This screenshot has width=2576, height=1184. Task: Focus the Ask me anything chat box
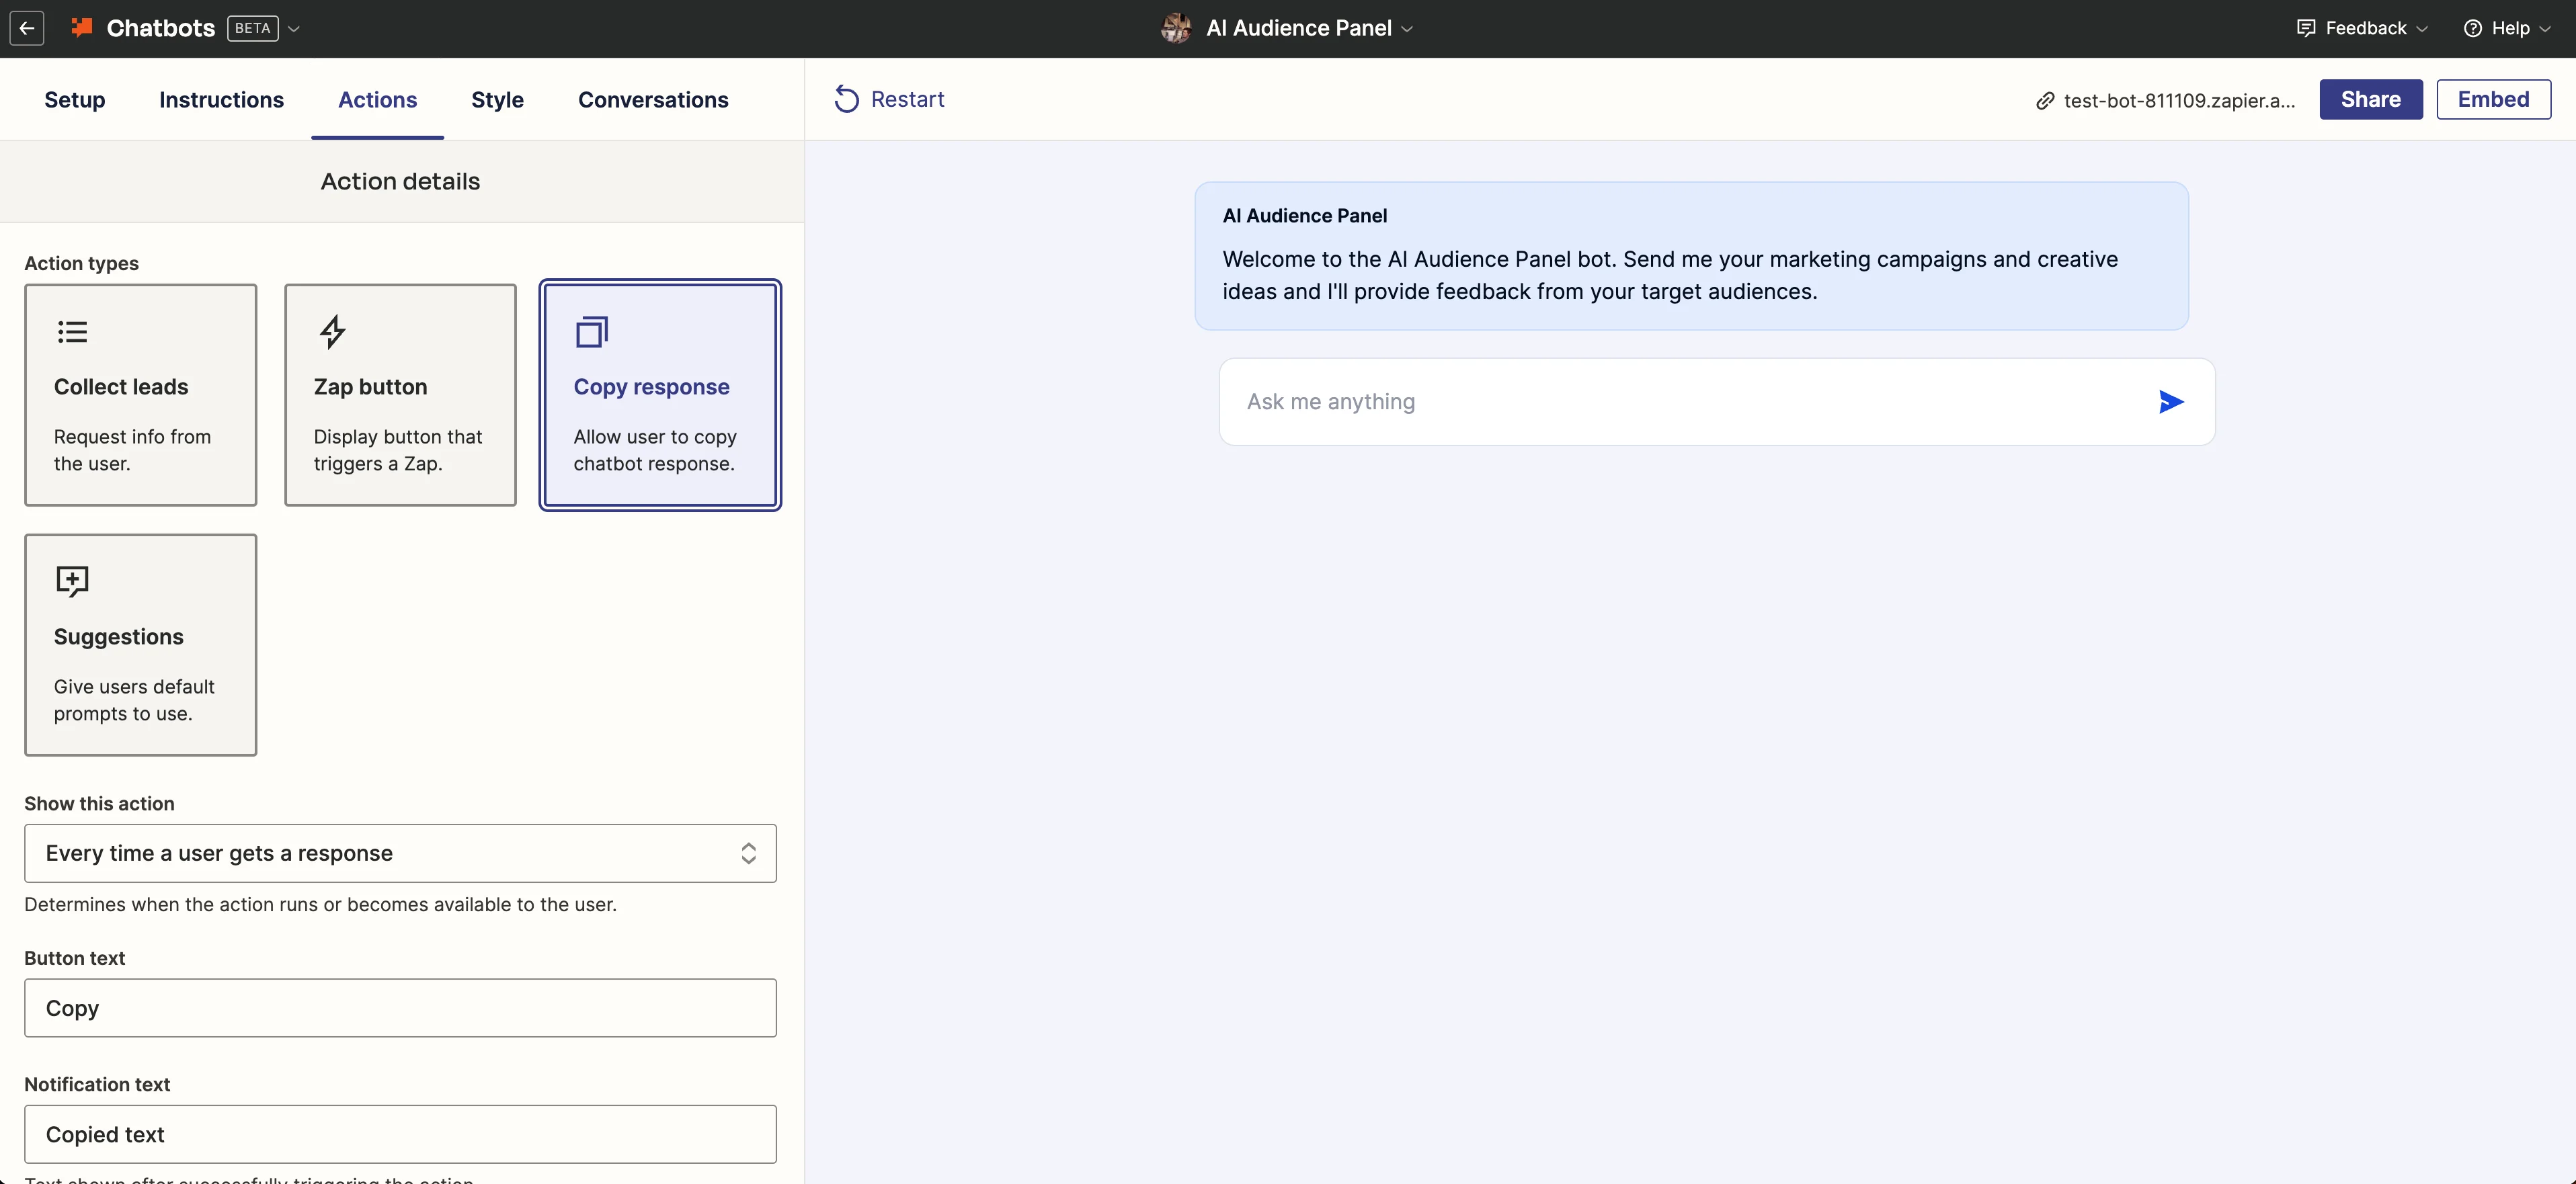pyautogui.click(x=1690, y=402)
